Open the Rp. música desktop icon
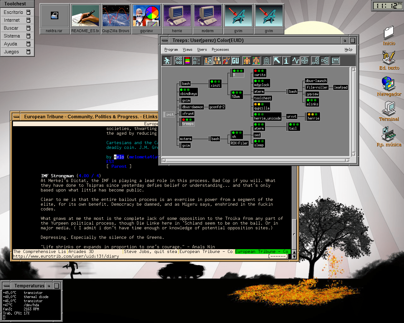Screen dimensions: 404x323 pos(389,137)
